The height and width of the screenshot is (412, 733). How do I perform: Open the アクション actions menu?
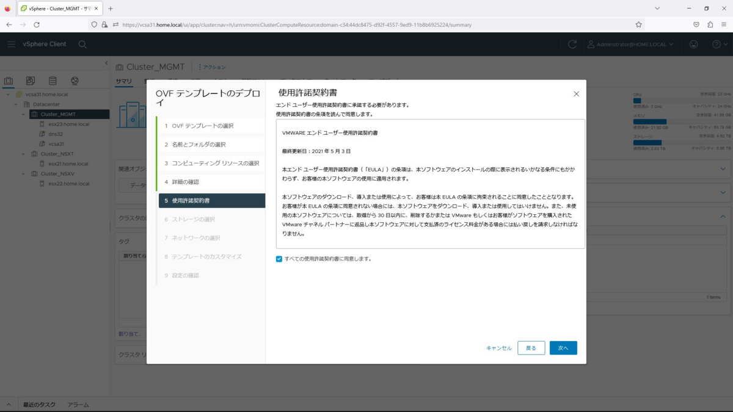click(x=212, y=67)
